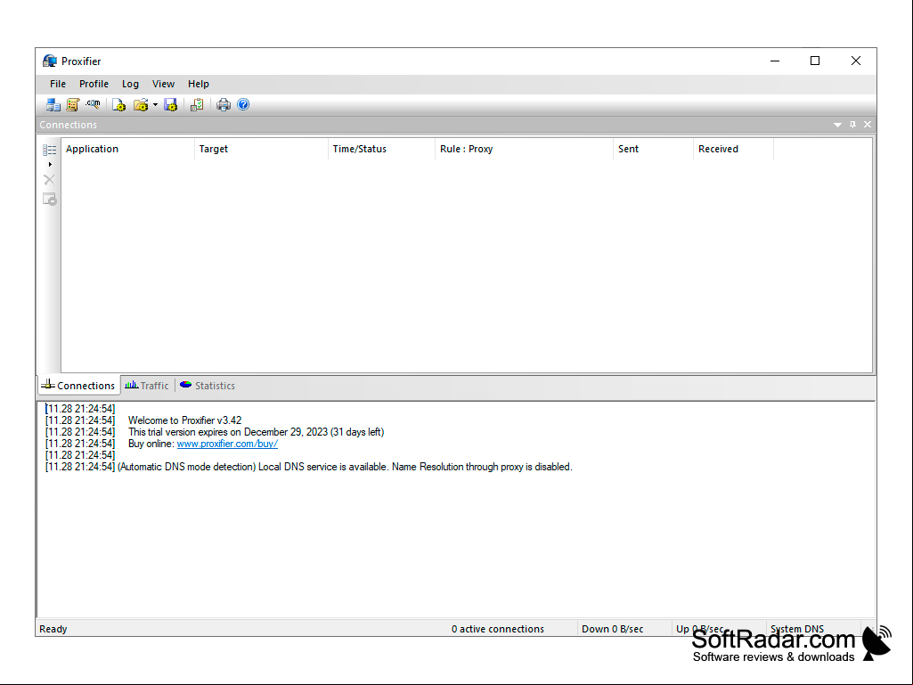Click 'Down 0 B/sec' status indicator
Screen dimensions: 913x685
click(x=613, y=629)
